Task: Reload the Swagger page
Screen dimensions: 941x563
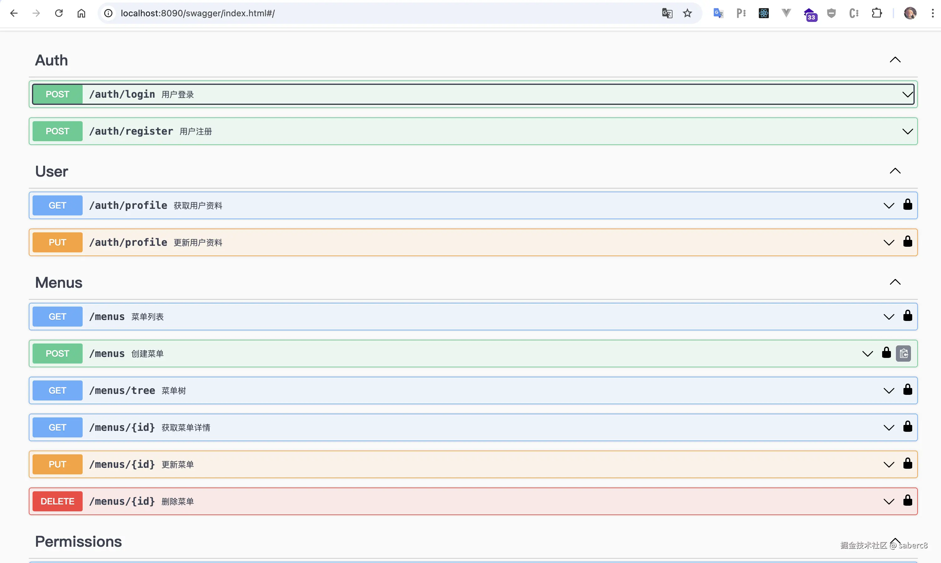Action: (59, 13)
